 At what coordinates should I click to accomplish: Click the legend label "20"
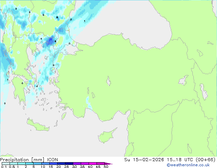59,167
